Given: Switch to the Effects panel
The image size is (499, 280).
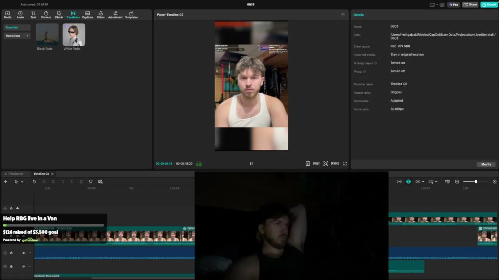Looking at the screenshot, I should coord(59,15).
